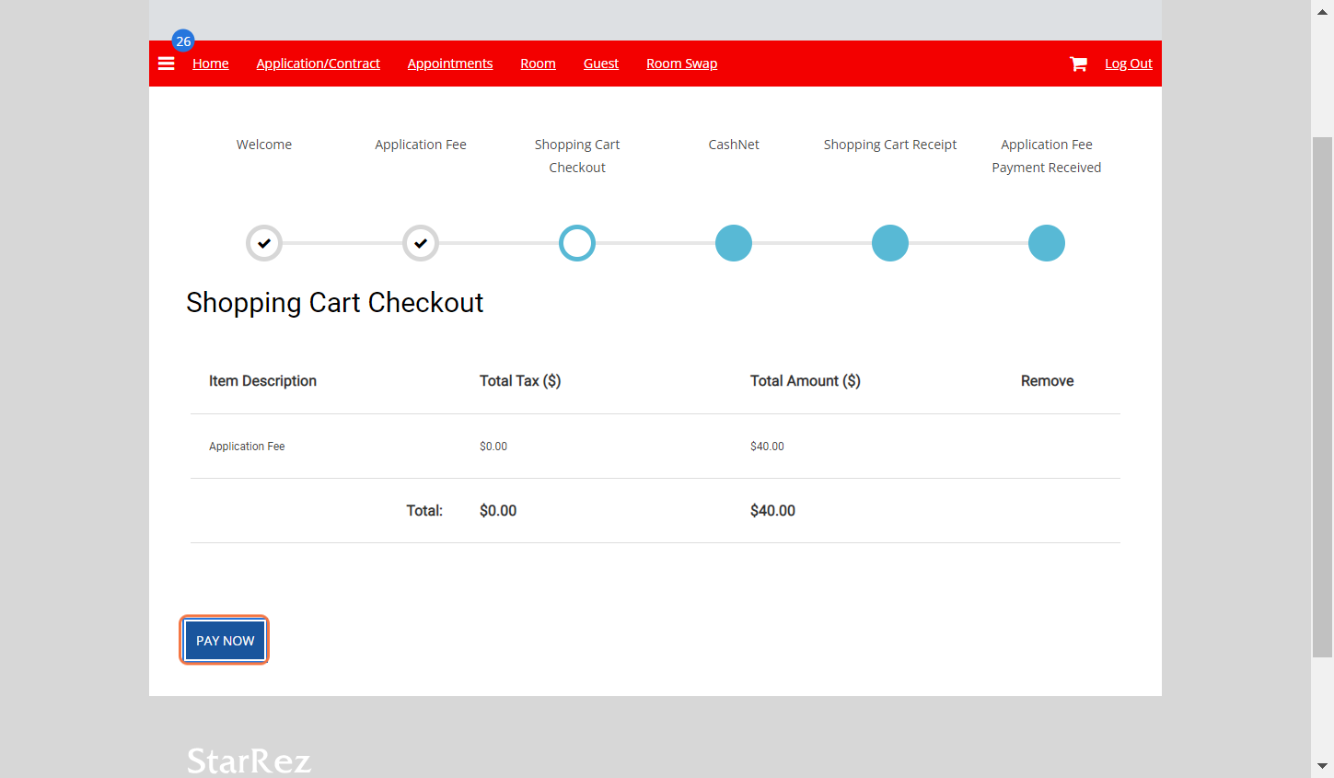Viewport: 1334px width, 778px height.
Task: Click the Application Fee Payment Received step circle
Action: coord(1047,243)
